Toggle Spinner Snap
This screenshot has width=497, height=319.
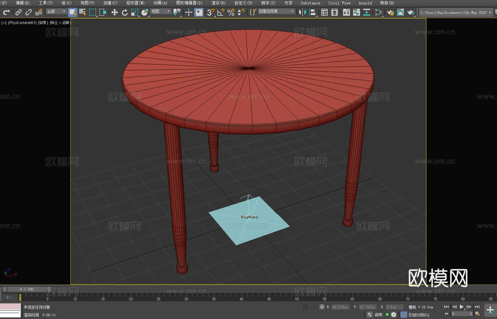click(241, 12)
